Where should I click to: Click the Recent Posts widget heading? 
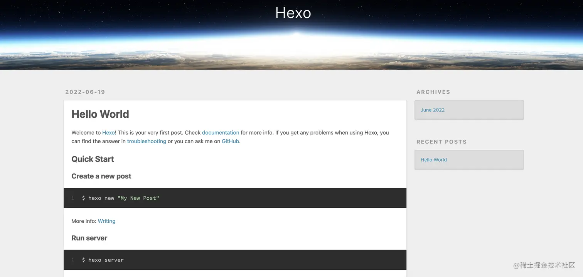coord(441,142)
